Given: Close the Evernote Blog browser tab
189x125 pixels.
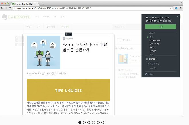Looking at the screenshot, I should click(37, 4).
